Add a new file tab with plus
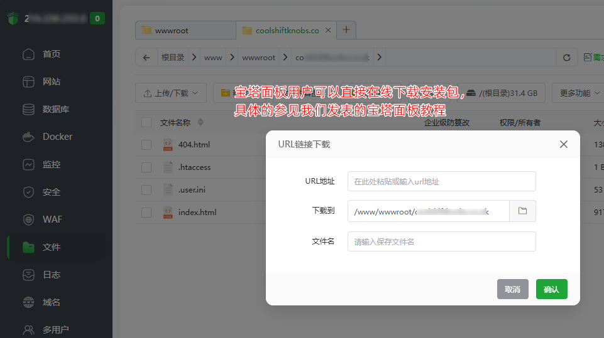 (346, 29)
